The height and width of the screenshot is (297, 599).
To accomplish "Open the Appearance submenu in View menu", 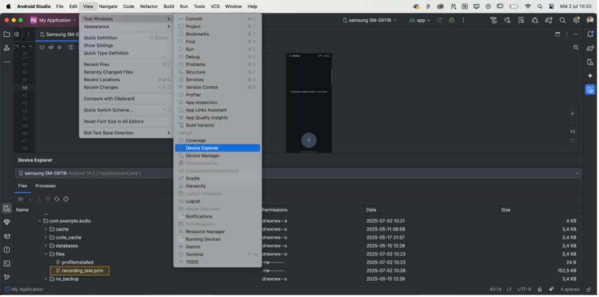I will (126, 27).
